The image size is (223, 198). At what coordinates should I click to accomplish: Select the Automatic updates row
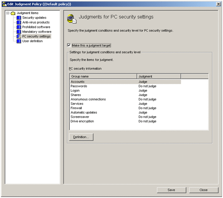pyautogui.click(x=125, y=112)
